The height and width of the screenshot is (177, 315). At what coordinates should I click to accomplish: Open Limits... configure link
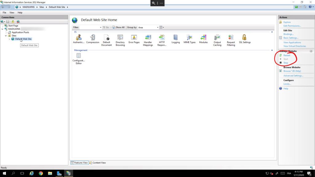click(x=287, y=84)
